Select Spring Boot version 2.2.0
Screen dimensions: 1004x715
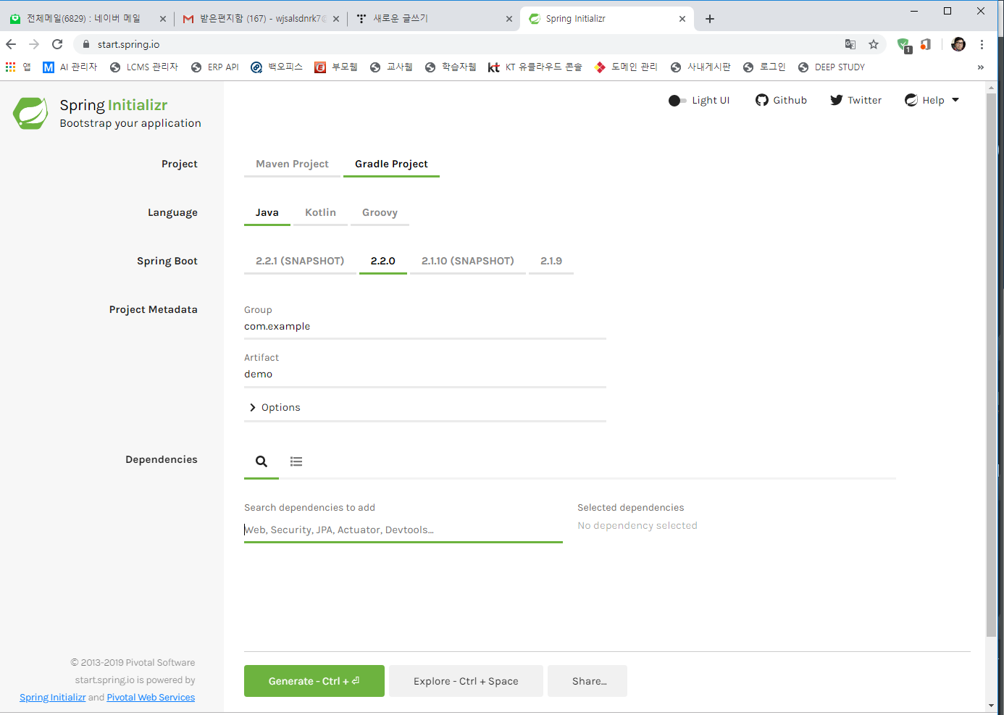click(382, 261)
